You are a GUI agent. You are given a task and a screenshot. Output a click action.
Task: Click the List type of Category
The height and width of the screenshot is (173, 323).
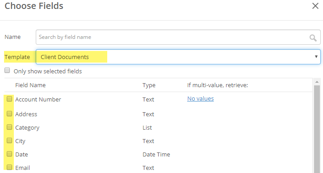click(x=147, y=128)
